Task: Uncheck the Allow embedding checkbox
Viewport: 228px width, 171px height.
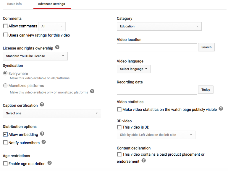Action: 5,134
